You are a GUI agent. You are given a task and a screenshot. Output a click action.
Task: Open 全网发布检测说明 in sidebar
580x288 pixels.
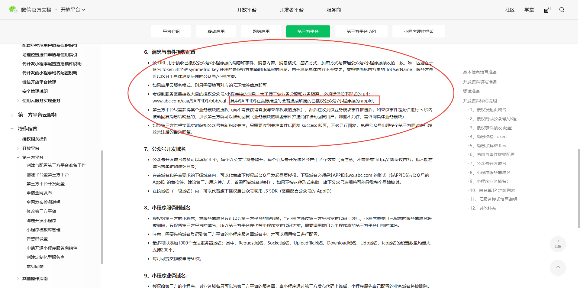pos(43,202)
